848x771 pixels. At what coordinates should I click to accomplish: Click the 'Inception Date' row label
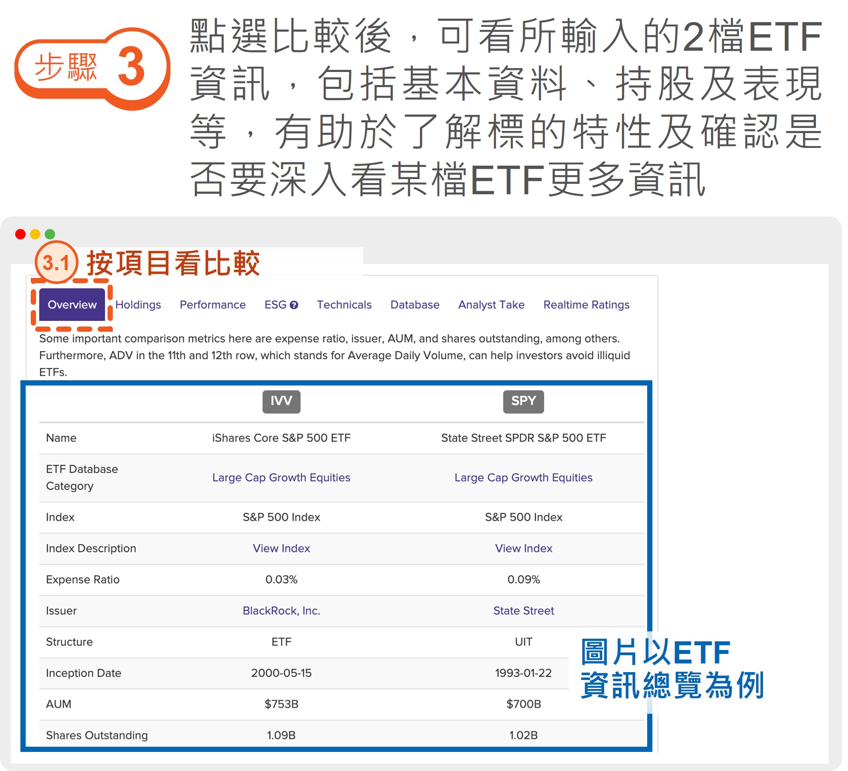[x=83, y=673]
